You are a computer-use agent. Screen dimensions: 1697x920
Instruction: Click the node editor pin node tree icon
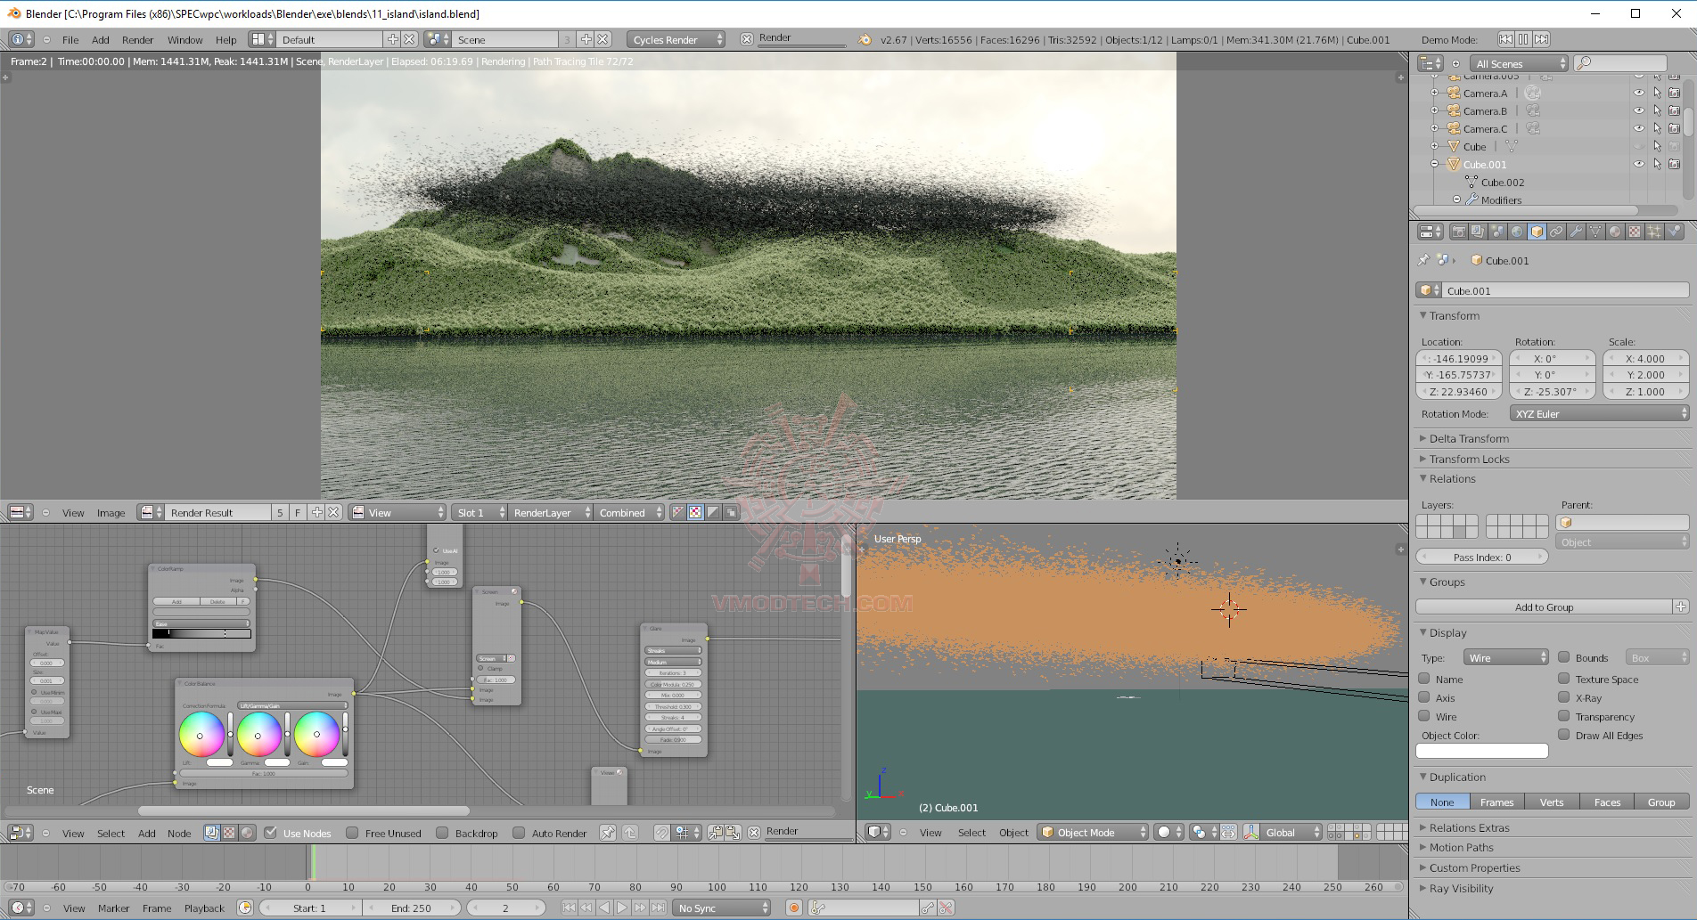[x=607, y=833]
